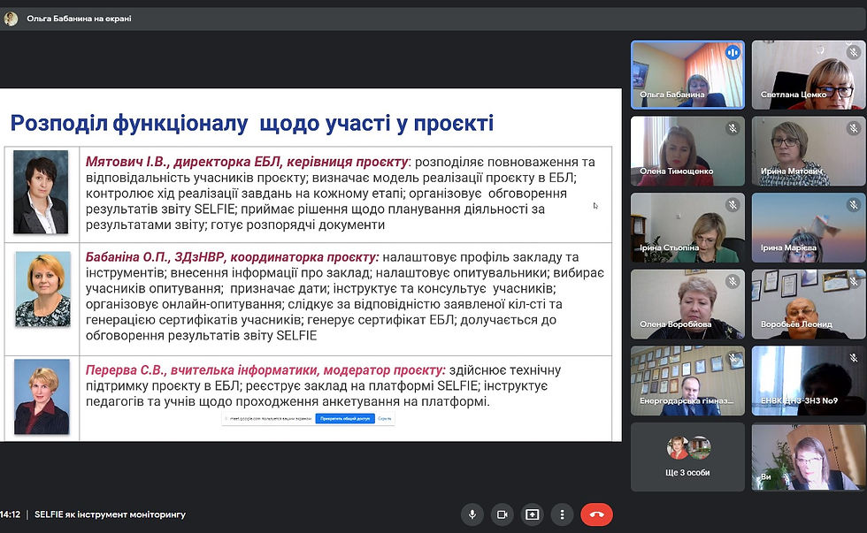Click the 'Скрыть' link in sharing bar
The image size is (867, 533).
(384, 419)
